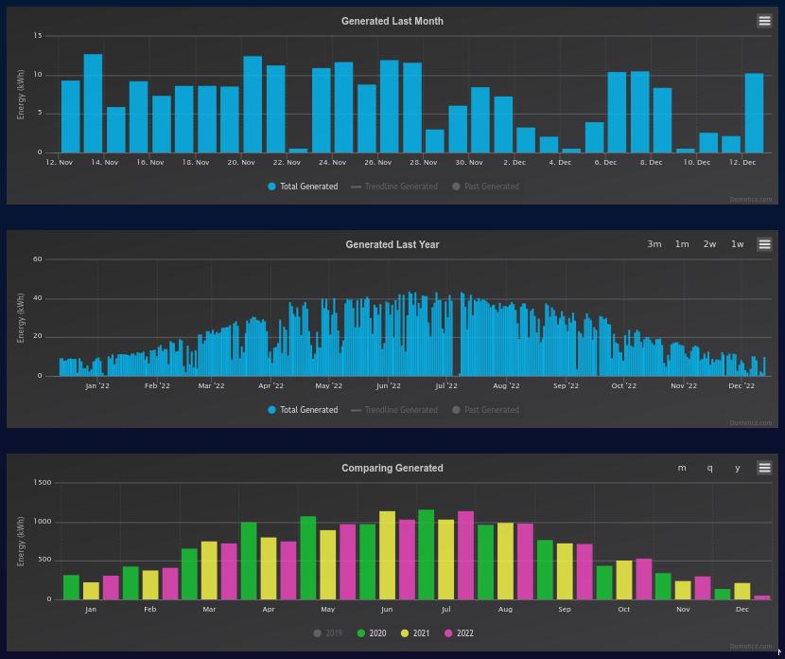Open the Generated Last Month chart menu
The height and width of the screenshot is (659, 785).
[764, 21]
